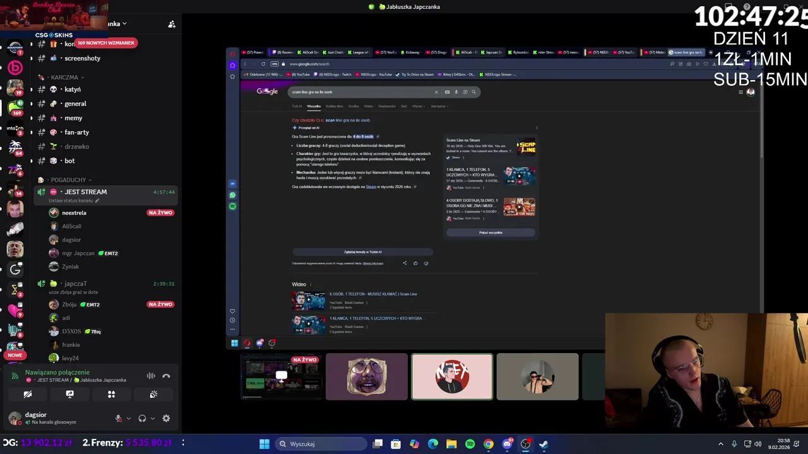Select user Zyniak in voice list
The width and height of the screenshot is (808, 454).
(70, 267)
